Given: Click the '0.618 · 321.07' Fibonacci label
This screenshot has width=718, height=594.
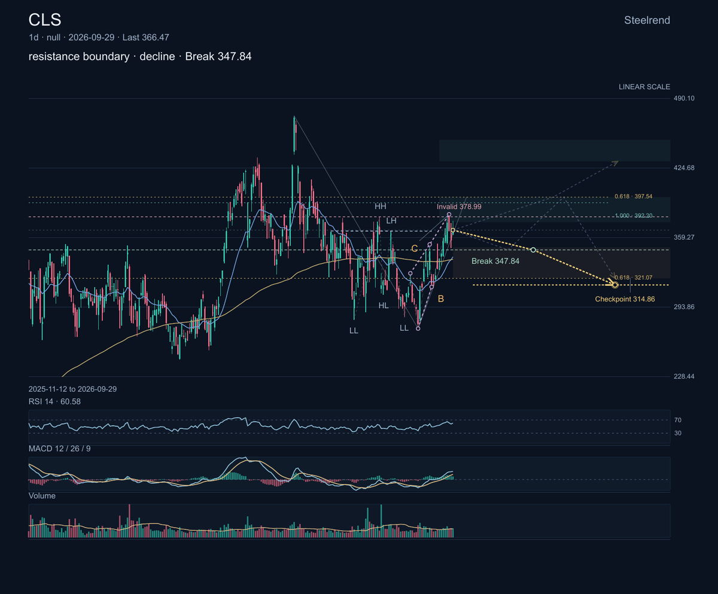Looking at the screenshot, I should tap(633, 278).
